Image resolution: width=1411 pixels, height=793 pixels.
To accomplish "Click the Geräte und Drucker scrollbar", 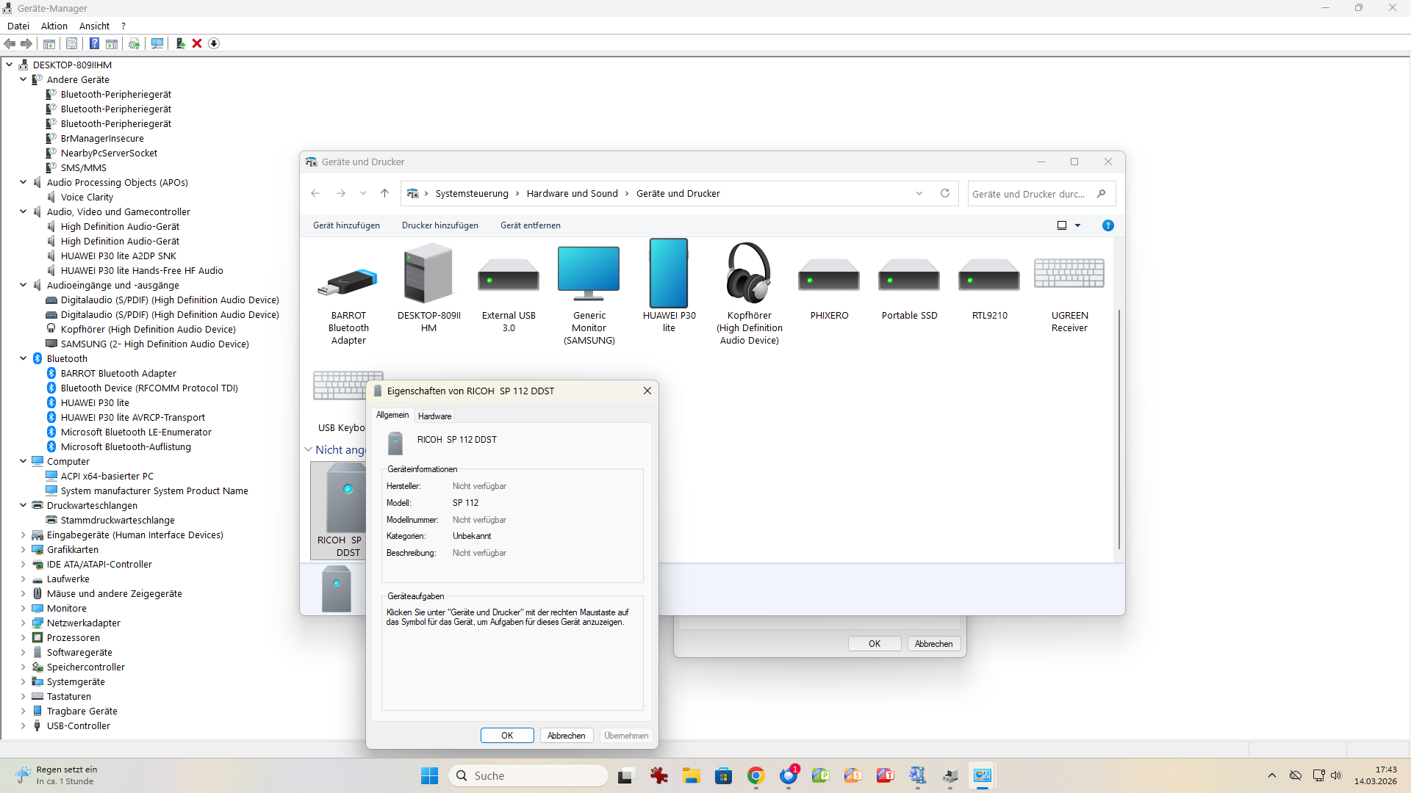I will (1119, 430).
